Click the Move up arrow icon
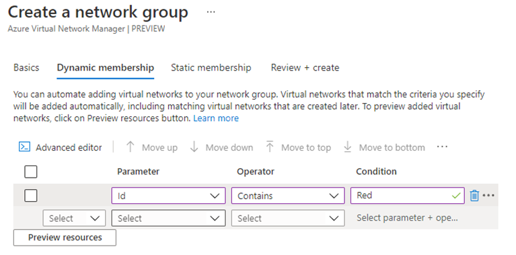Viewport: 516px width, 255px height. (131, 147)
